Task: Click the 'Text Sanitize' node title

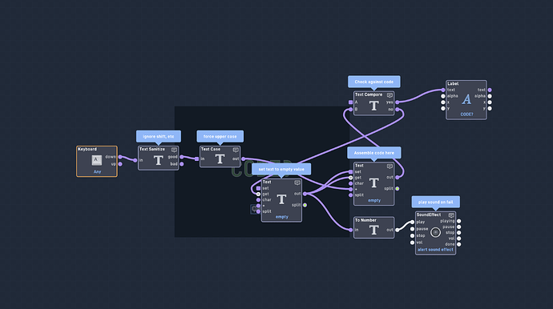Action: (152, 149)
